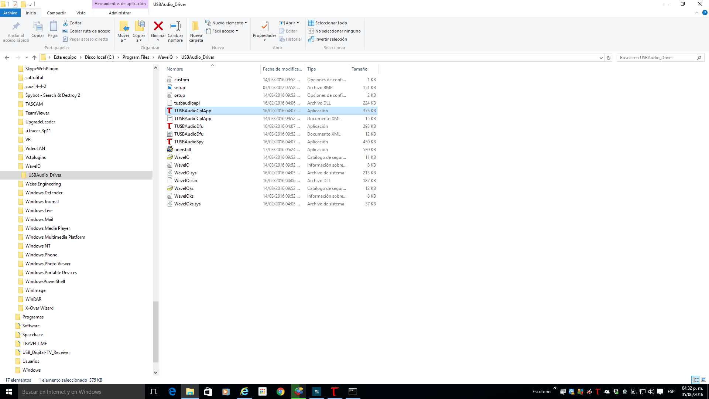Open Task View on the taskbar
Viewport: 709px width, 399px height.
(154, 392)
